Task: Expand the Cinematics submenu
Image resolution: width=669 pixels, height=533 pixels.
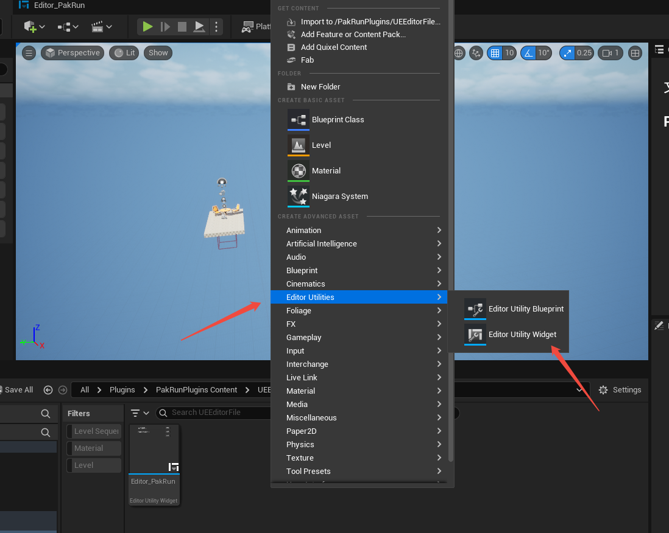Action: click(359, 284)
